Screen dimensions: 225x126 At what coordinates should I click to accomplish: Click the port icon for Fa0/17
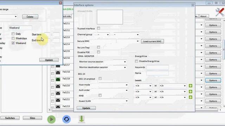(58, 66)
